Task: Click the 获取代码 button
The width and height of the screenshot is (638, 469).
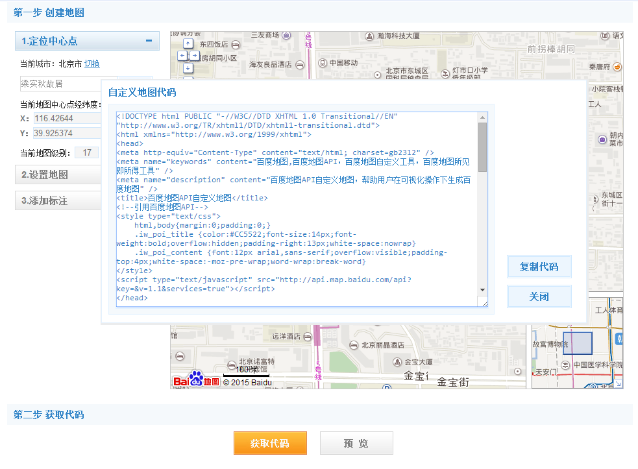Action: tap(270, 443)
